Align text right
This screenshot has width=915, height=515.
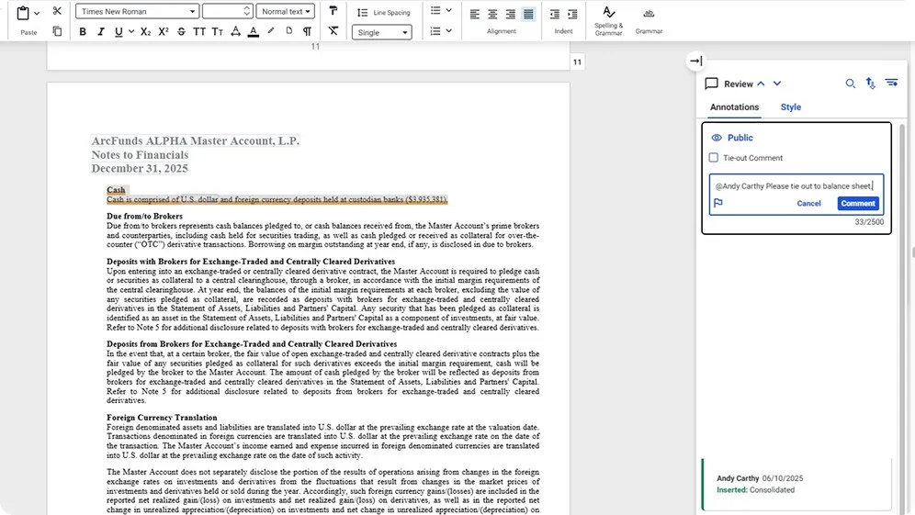pyautogui.click(x=511, y=14)
